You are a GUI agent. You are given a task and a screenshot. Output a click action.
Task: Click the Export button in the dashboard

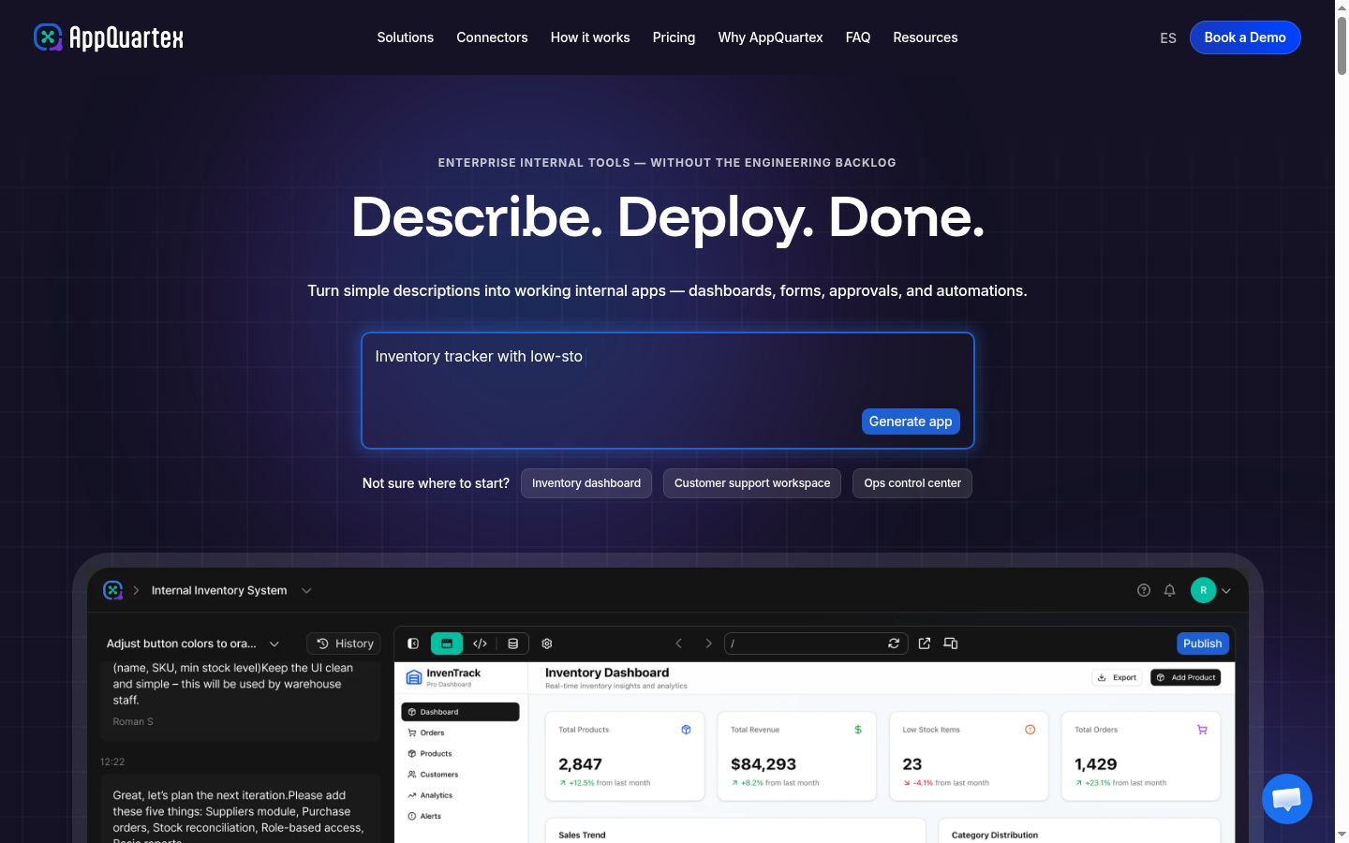[x=1117, y=677]
